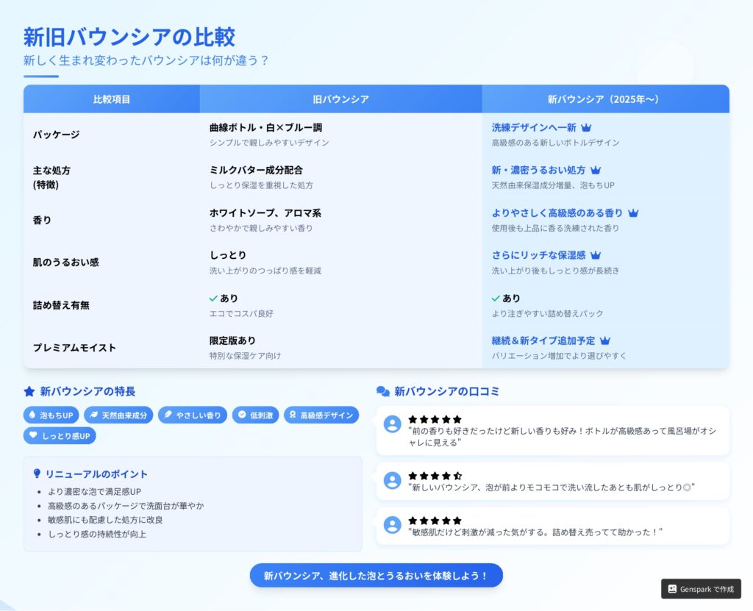Image resolution: width=753 pixels, height=611 pixels.
Task: Click the Genspark で作成 label text
Action: click(707, 590)
